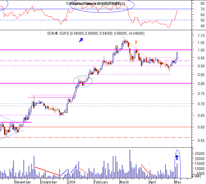206x184 pixels.
Task: Click the 20000 value on the volume scale
Action: coord(199,159)
